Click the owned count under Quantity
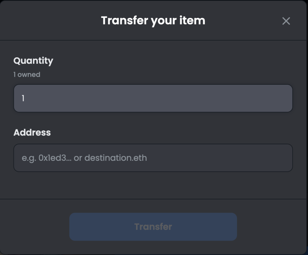Image resolution: width=308 pixels, height=255 pixels. pos(27,75)
